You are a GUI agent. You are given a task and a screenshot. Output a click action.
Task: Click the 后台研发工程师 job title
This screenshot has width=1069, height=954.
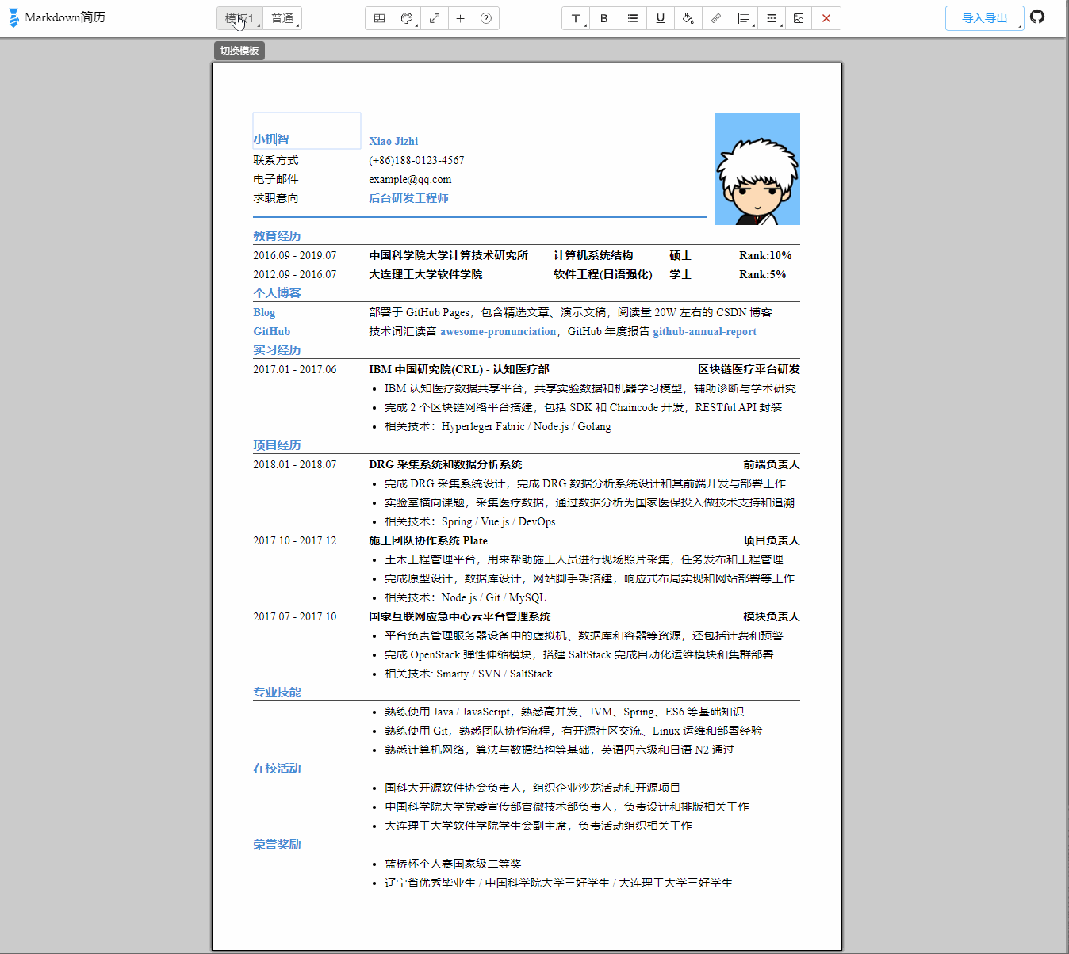[408, 198]
